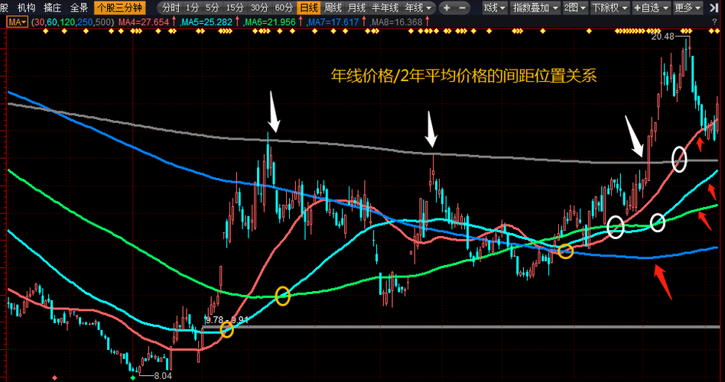Open the 全景 menu item
725x382 pixels.
pos(79,8)
